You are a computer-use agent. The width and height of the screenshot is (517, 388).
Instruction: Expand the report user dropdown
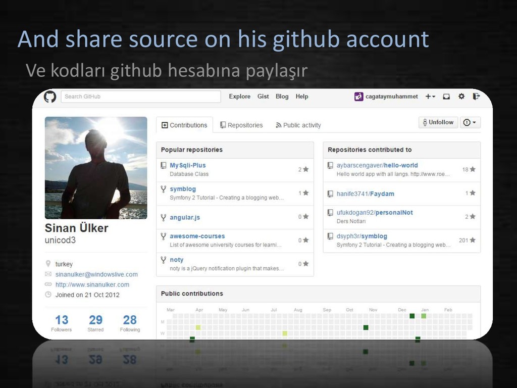(x=470, y=122)
